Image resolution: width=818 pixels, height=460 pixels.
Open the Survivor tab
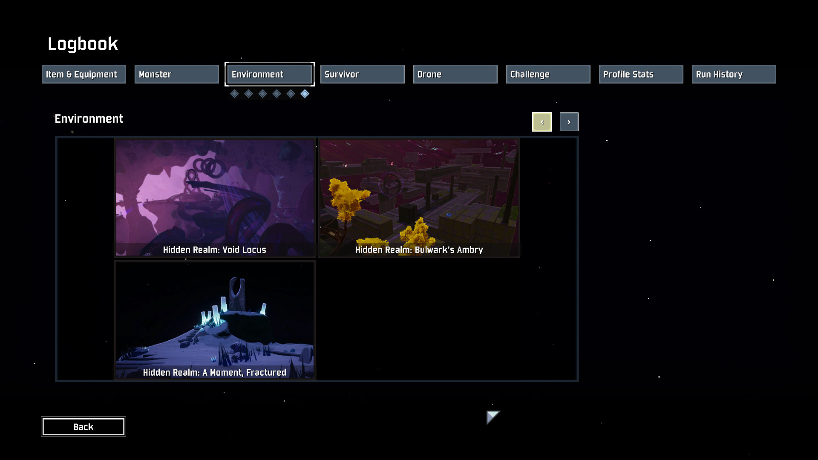click(x=362, y=74)
